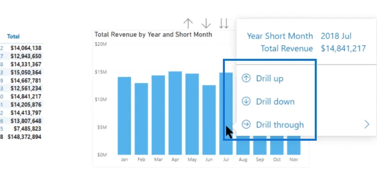This screenshot has height=191, width=377.
Task: Click the Jun revenue bar
Action: coord(209,120)
